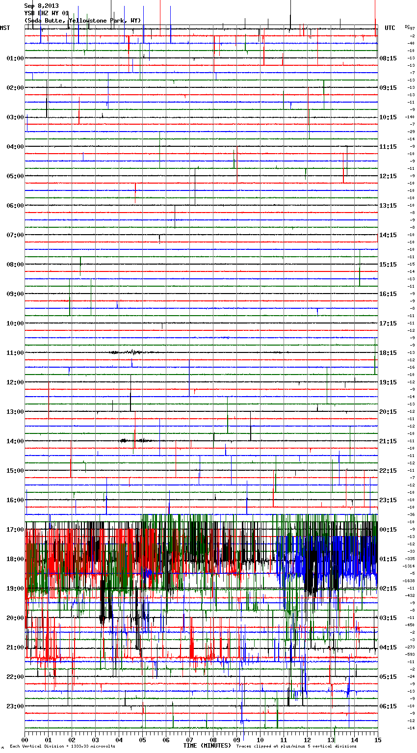Viewport: 417px width, 753px height.
Task: Select the 01:15 UTC time label
Action: [388, 559]
